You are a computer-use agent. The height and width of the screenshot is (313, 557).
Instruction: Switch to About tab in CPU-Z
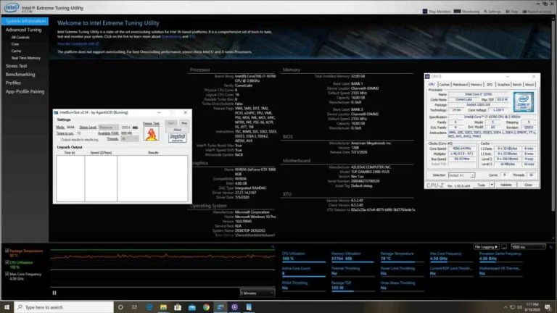pos(529,85)
